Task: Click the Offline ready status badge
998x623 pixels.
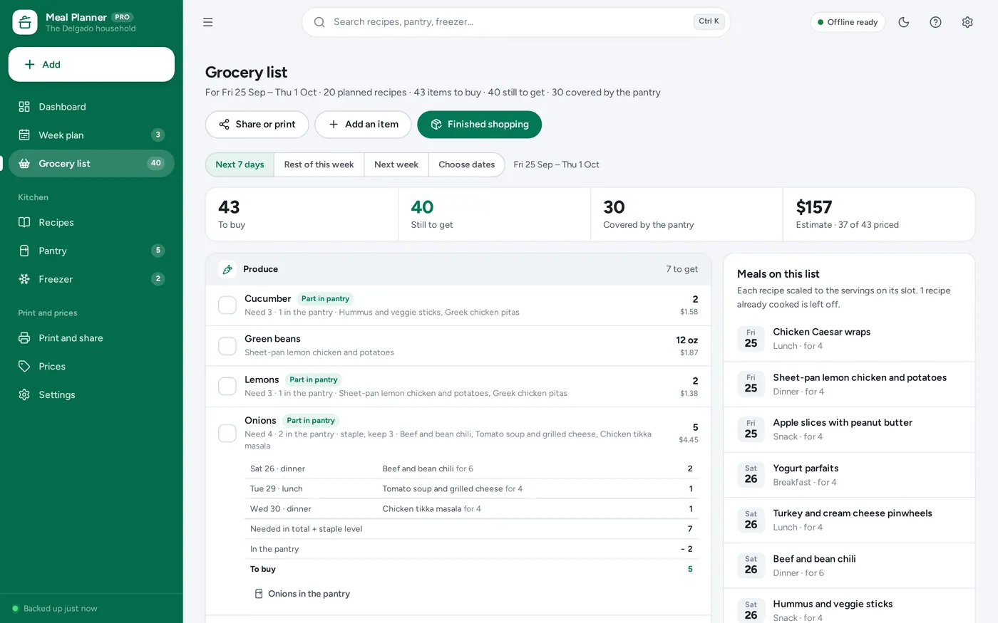Action: (848, 22)
